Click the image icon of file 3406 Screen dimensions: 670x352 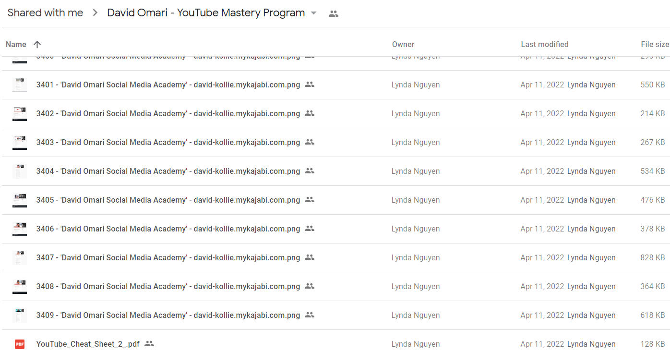pyautogui.click(x=20, y=229)
